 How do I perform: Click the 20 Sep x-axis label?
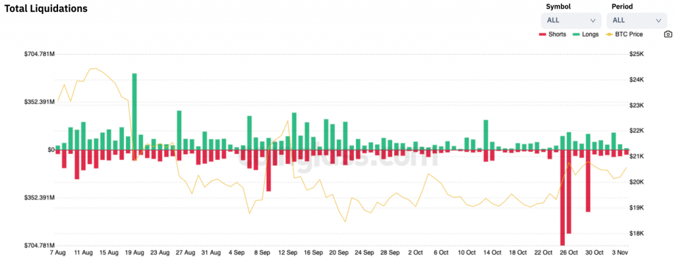click(x=338, y=253)
